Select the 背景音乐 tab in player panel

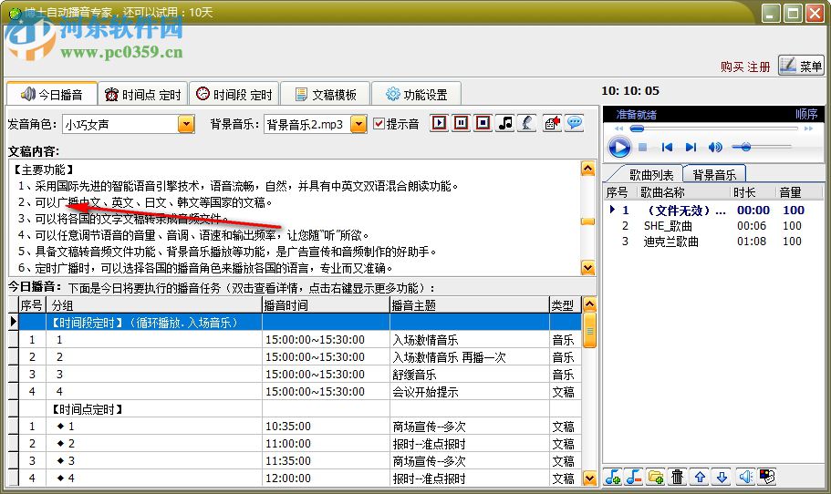pyautogui.click(x=714, y=175)
